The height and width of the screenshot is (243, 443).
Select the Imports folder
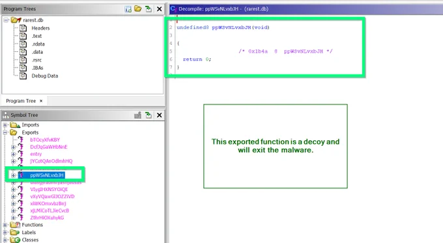pos(30,125)
